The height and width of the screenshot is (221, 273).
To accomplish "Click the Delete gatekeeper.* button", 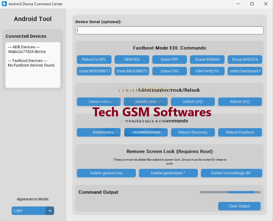I will tap(168, 173).
